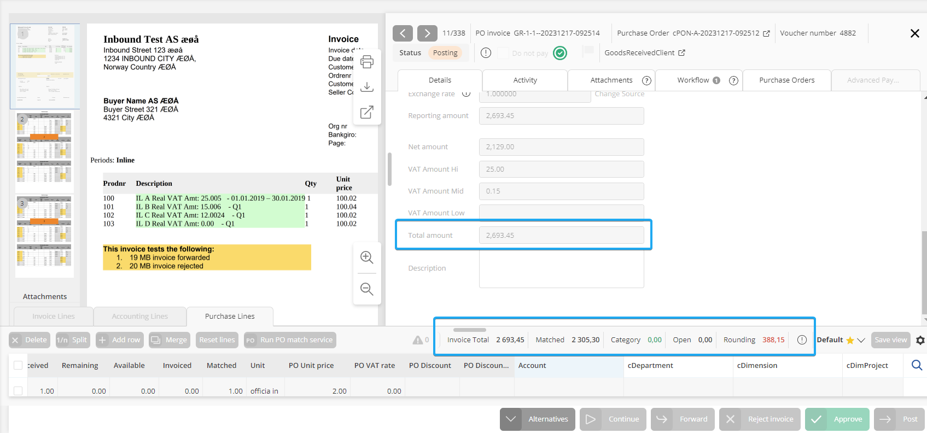
Task: Zoom out of the invoice preview
Action: (x=367, y=289)
